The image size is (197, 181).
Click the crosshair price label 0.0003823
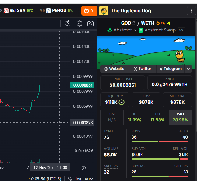[x=83, y=123]
